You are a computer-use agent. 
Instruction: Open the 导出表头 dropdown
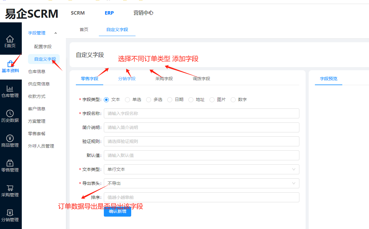[201, 183]
